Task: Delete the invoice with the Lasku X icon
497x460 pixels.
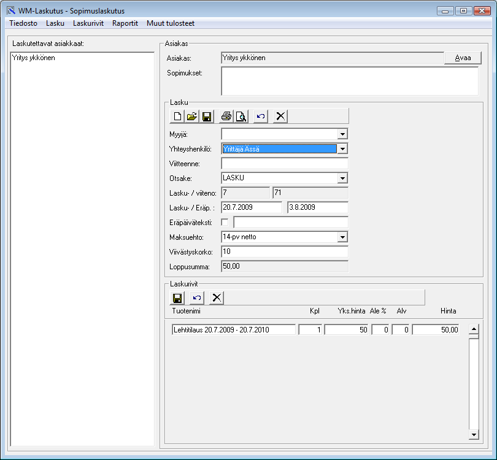Action: [280, 117]
